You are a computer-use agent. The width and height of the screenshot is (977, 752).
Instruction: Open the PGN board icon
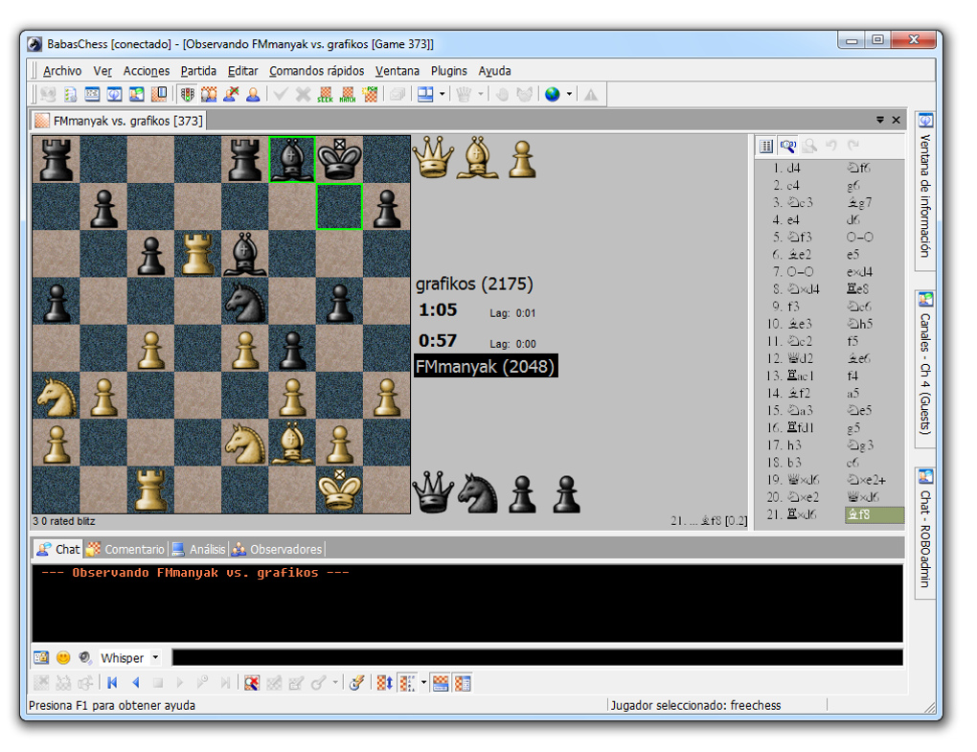(x=370, y=95)
